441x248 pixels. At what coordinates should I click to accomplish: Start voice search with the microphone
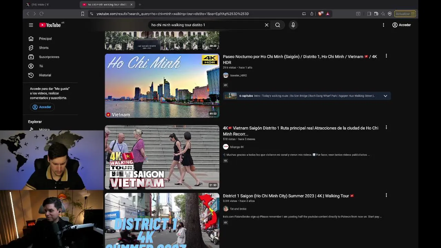[x=293, y=25]
